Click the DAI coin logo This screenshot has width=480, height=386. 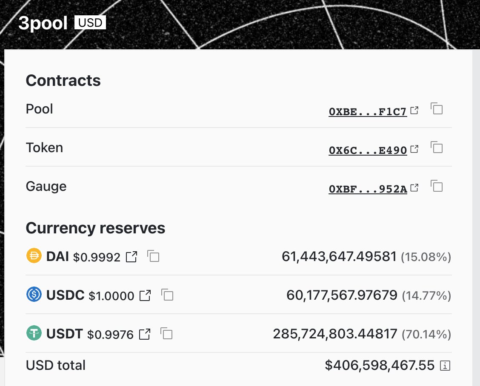pos(34,255)
